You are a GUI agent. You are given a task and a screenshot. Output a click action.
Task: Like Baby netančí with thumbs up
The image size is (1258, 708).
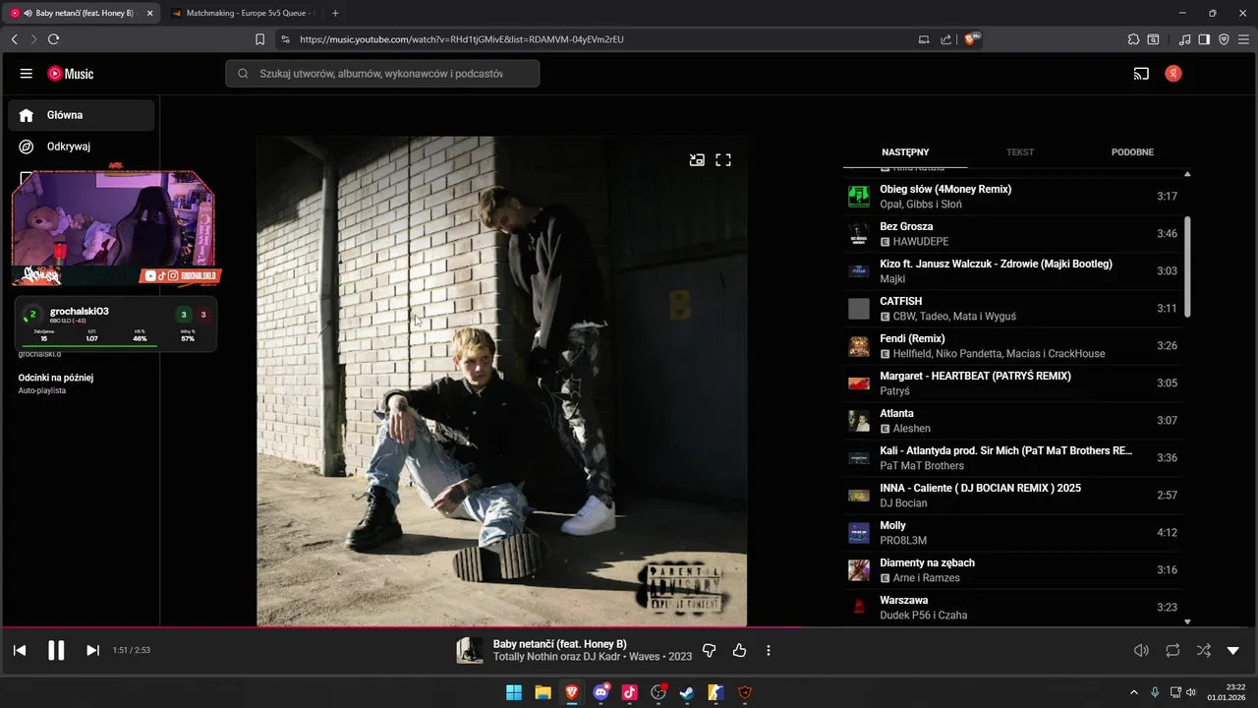[x=739, y=650]
